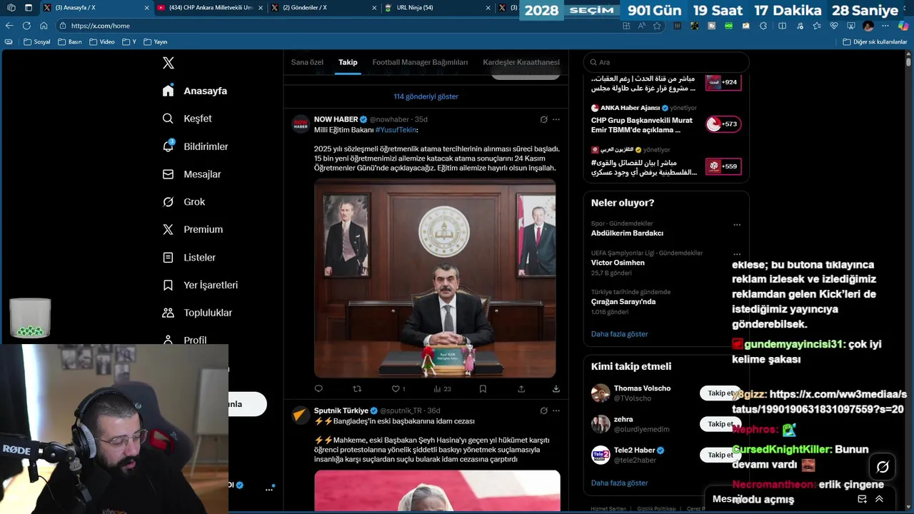Follow Tele2 Haber
This screenshot has height=514, width=914.
pyautogui.click(x=720, y=455)
